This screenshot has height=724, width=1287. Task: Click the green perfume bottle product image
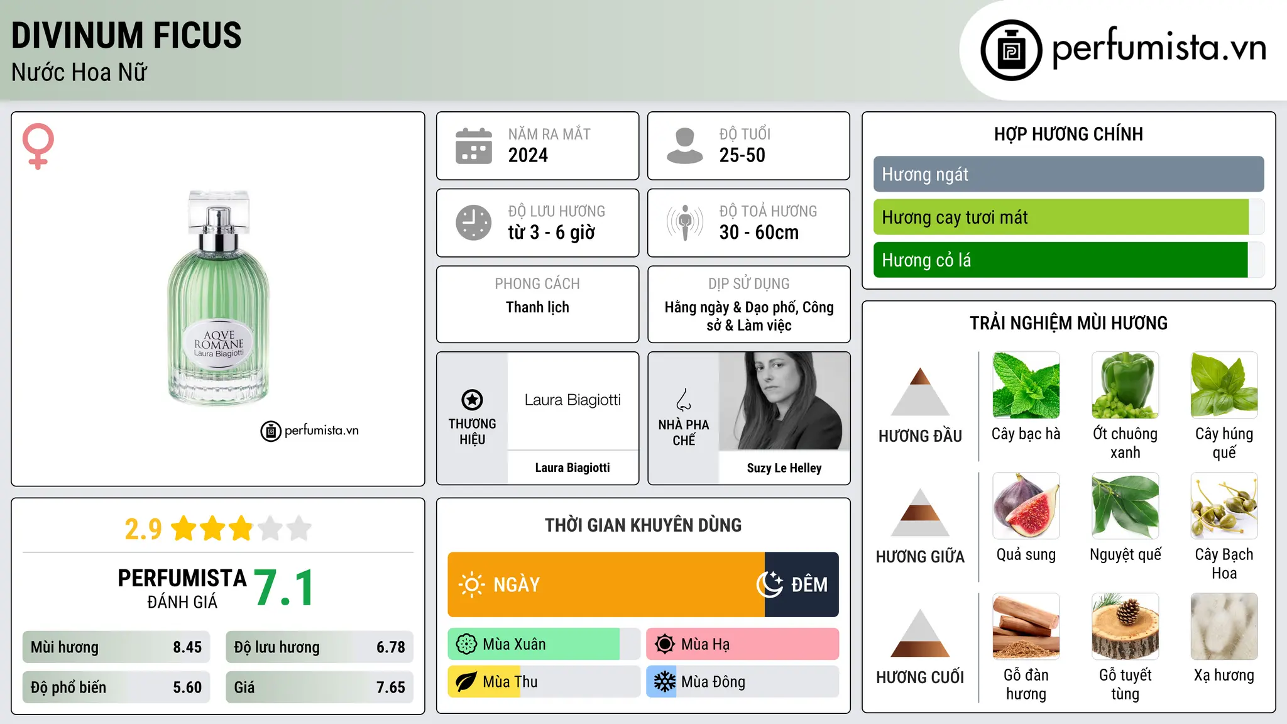coord(218,297)
